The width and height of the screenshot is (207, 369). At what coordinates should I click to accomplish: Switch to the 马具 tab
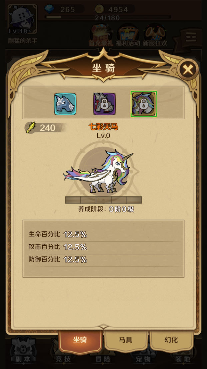point(126,340)
